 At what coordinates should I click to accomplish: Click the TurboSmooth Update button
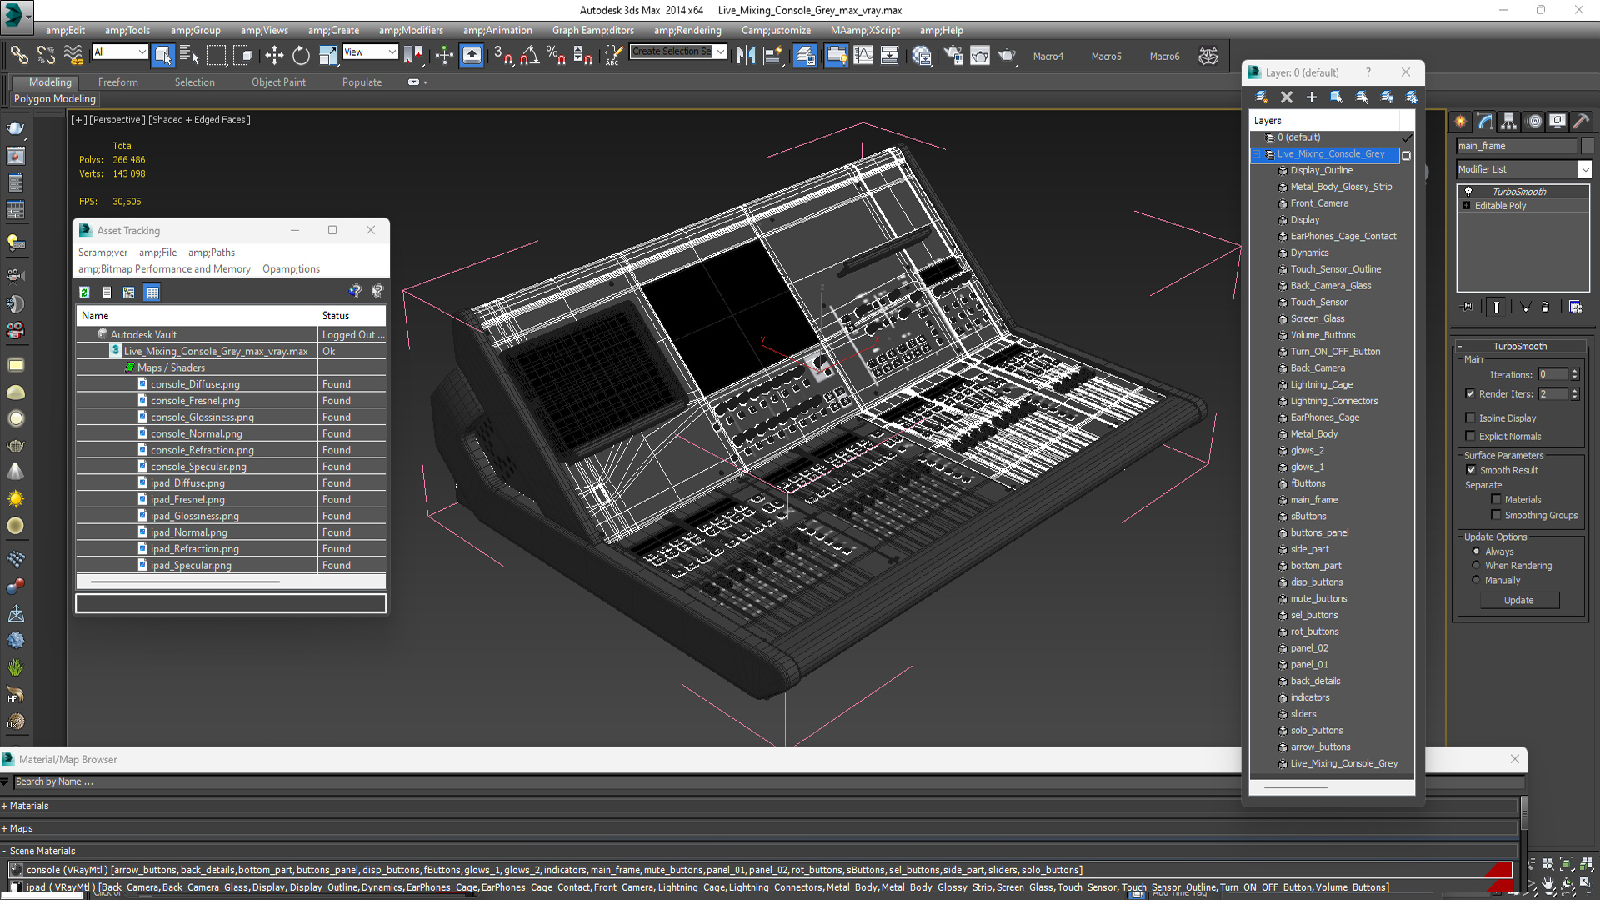pyautogui.click(x=1519, y=600)
